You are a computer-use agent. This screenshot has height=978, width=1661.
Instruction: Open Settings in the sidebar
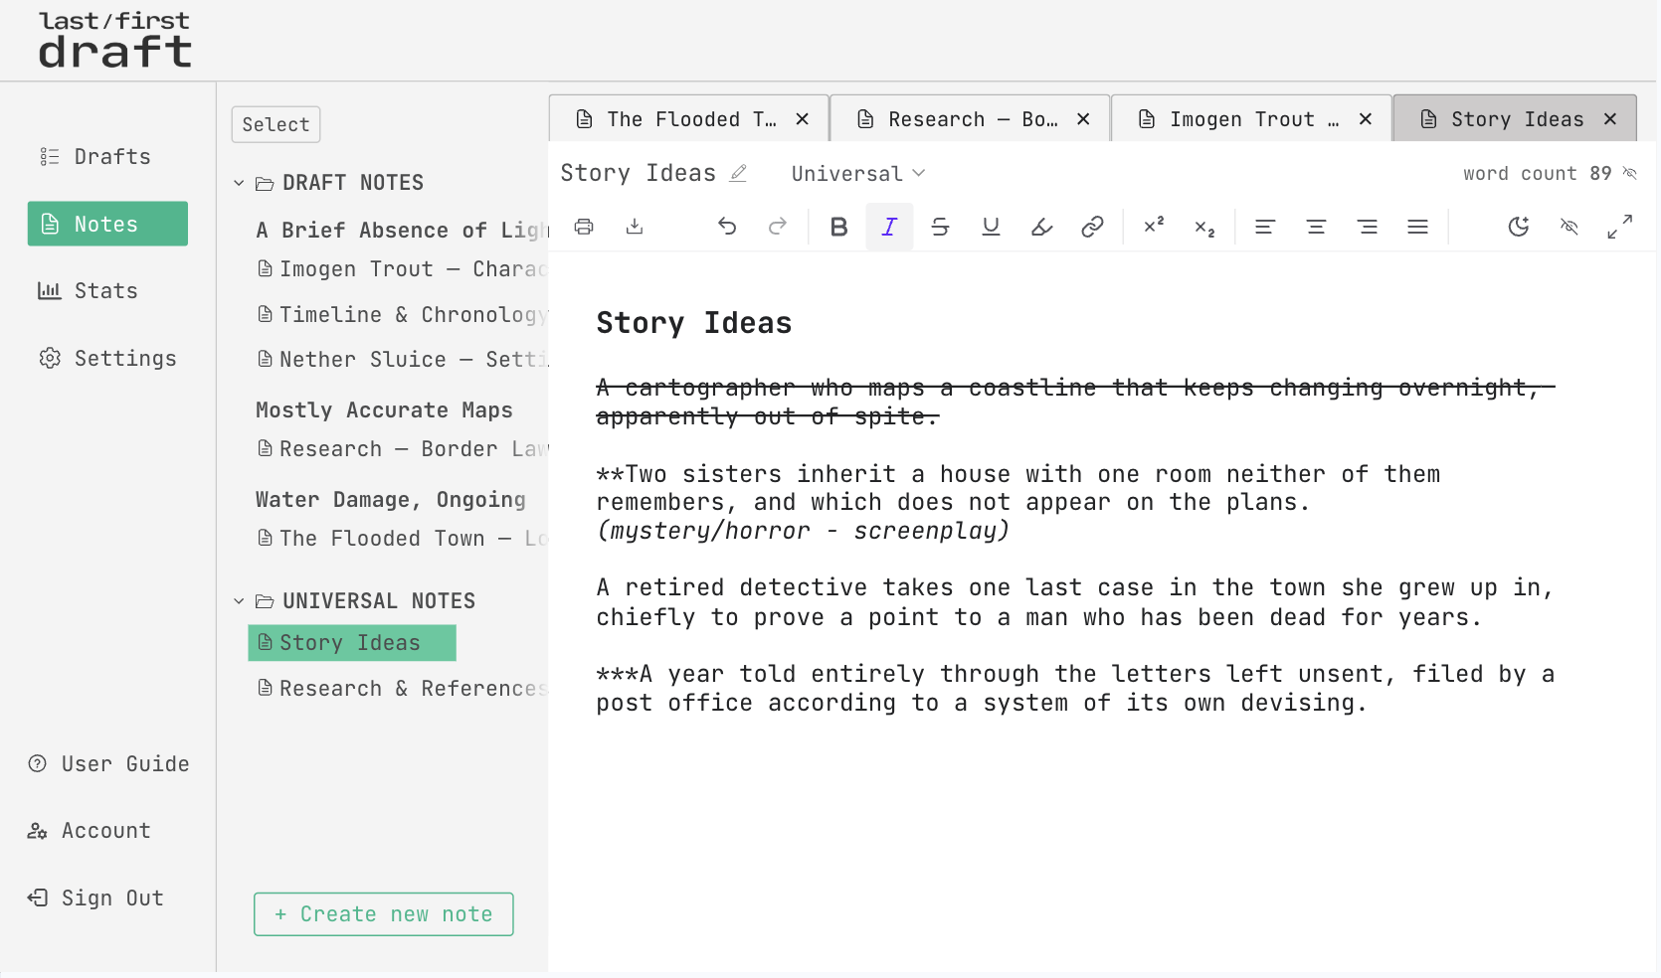coord(107,359)
